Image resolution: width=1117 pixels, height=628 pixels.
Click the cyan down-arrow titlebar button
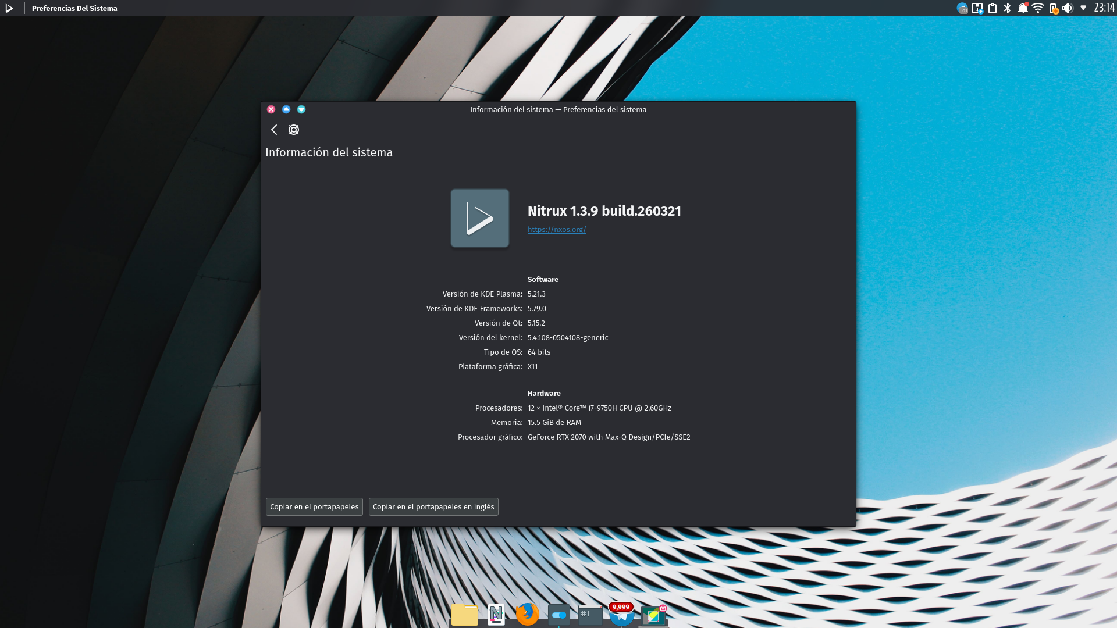coord(301,109)
